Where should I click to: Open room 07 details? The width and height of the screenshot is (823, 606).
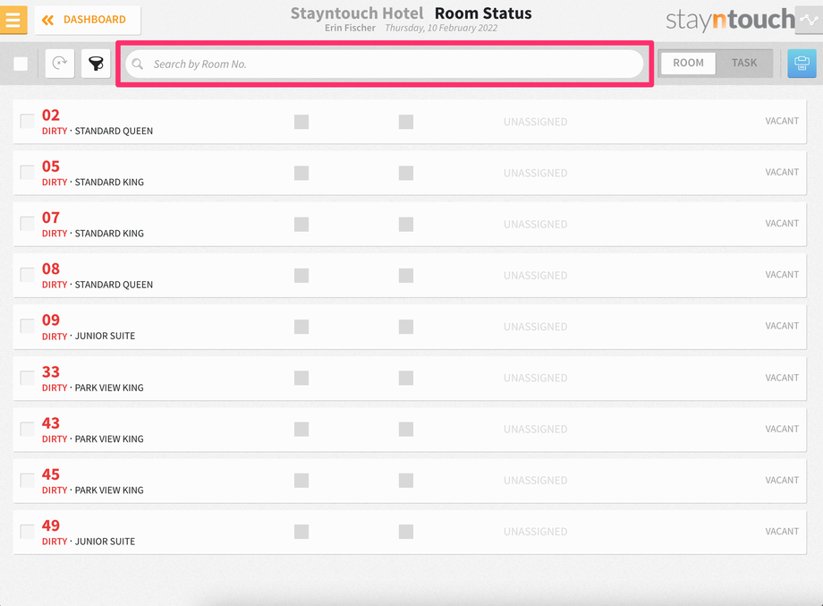pos(410,224)
